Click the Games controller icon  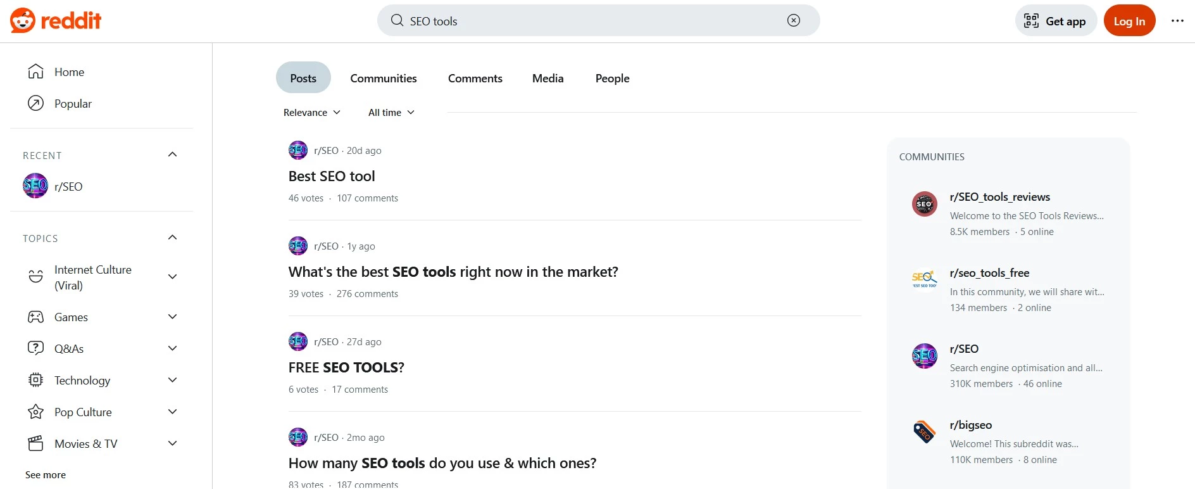36,317
